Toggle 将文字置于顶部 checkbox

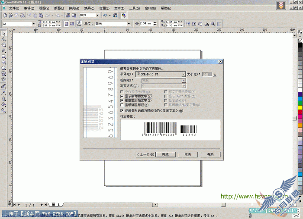pyautogui.click(x=166, y=92)
